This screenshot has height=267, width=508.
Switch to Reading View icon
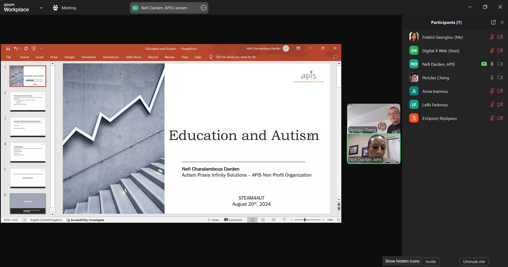pos(274,220)
